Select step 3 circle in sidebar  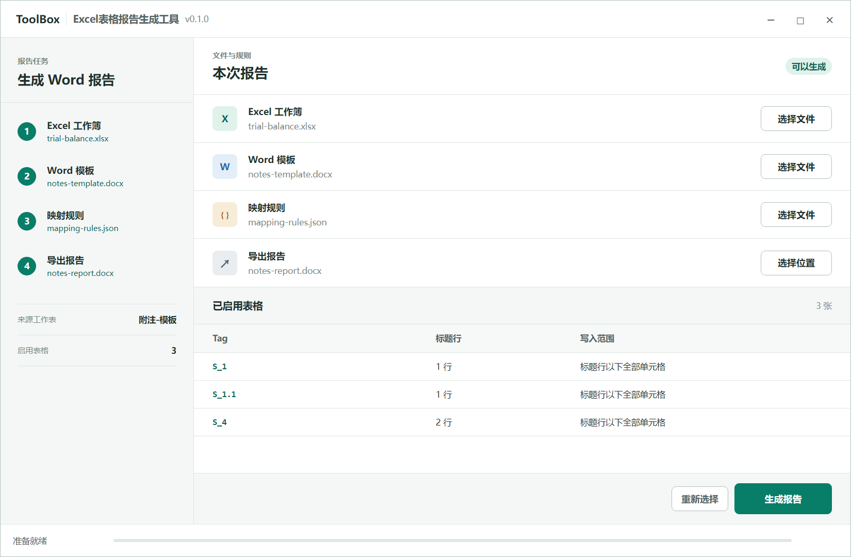pos(27,221)
